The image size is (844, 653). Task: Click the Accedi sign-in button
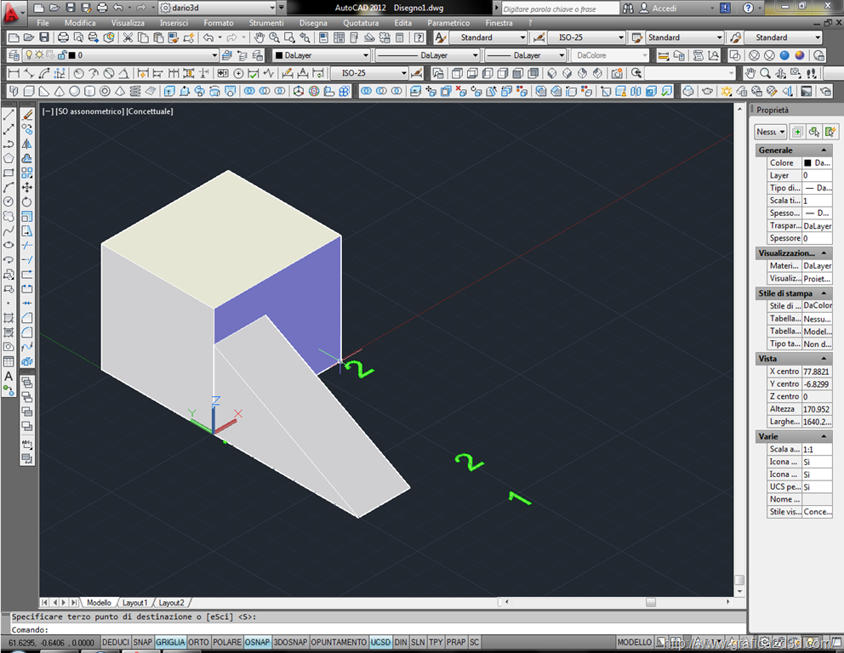(664, 8)
